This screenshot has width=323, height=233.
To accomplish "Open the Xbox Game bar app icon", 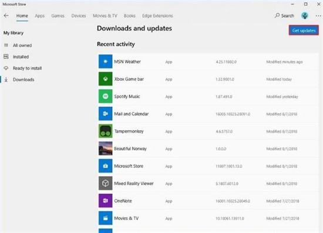I will tap(106, 79).
